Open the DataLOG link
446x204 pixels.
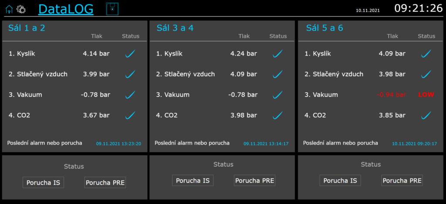coord(66,9)
